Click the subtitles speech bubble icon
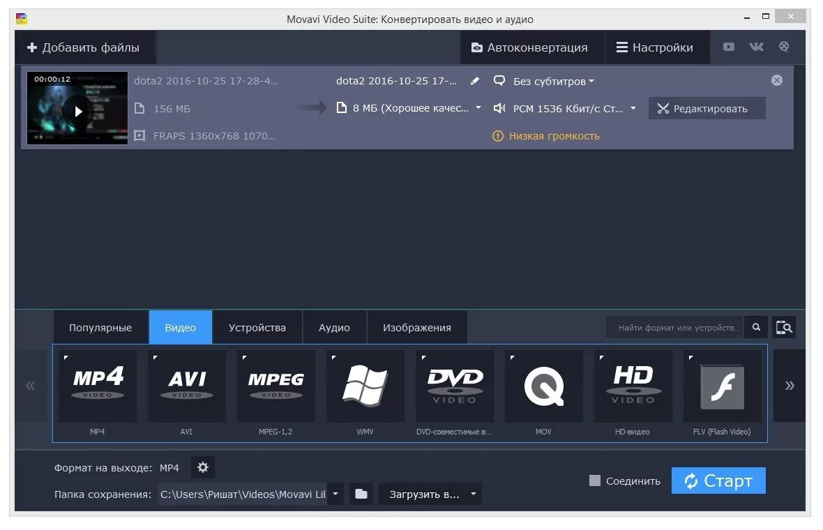This screenshot has height=530, width=823. pyautogui.click(x=499, y=81)
